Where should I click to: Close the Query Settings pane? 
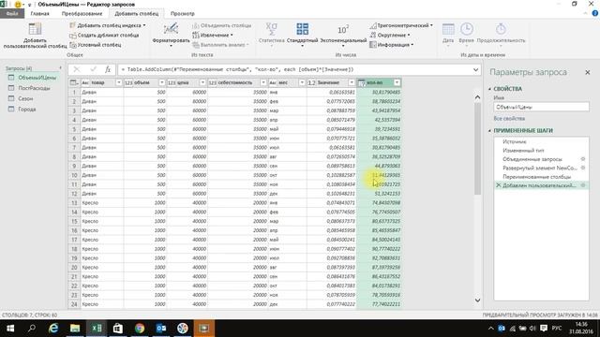pyautogui.click(x=588, y=72)
